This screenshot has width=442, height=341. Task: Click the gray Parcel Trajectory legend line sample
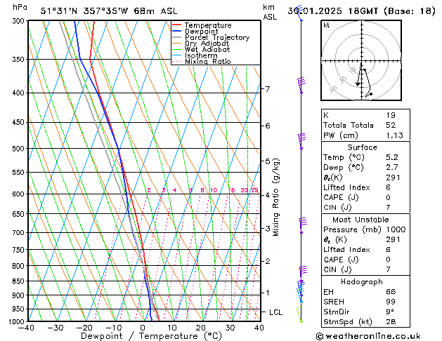click(x=176, y=37)
